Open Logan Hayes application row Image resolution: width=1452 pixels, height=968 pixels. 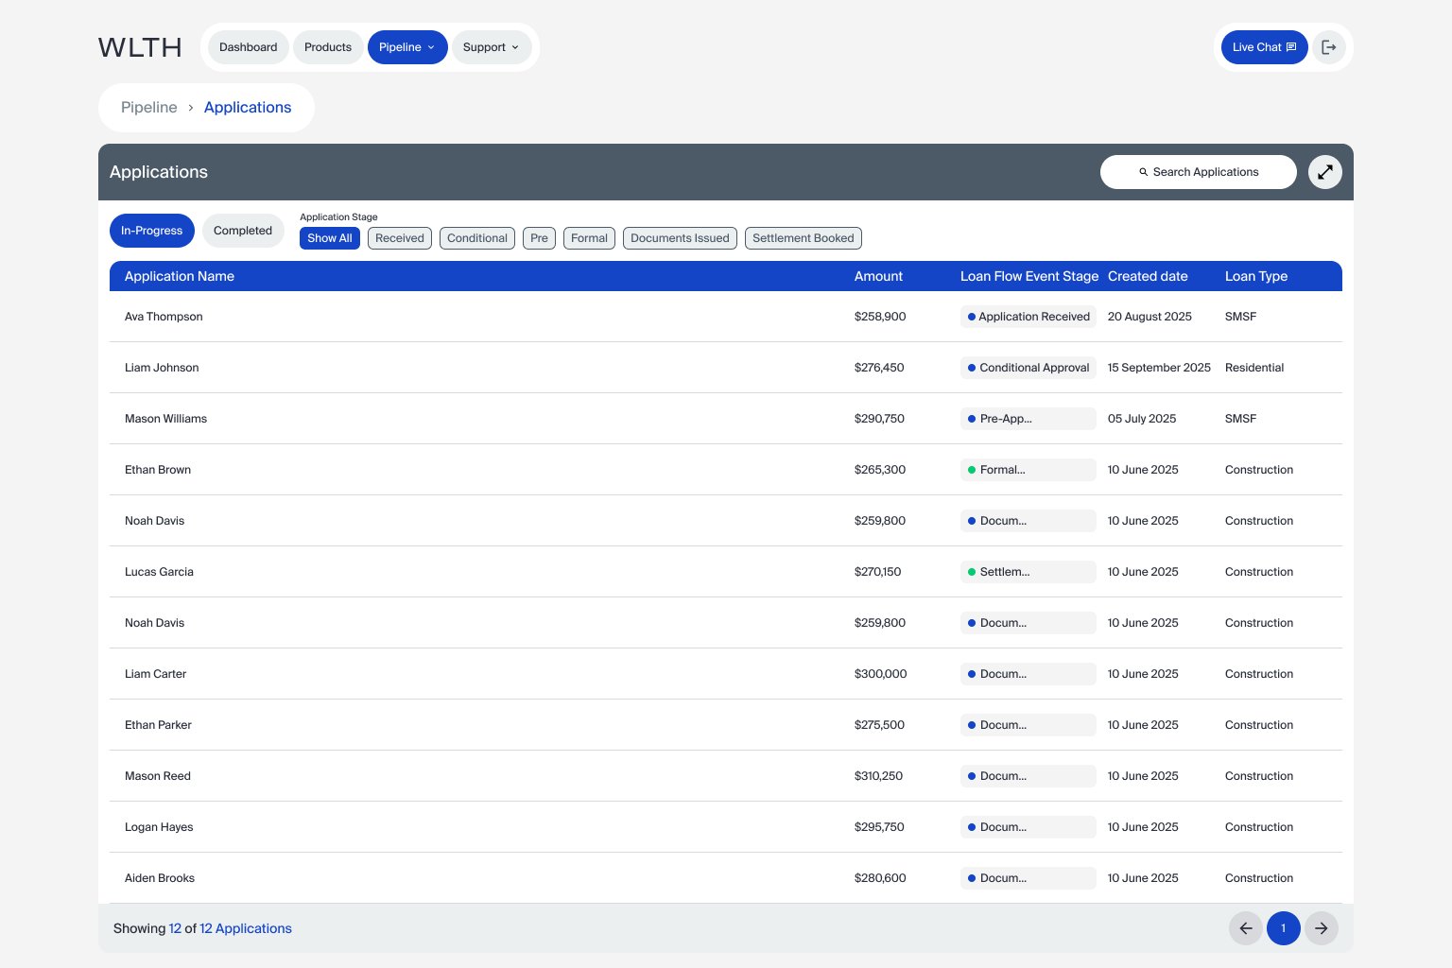(726, 827)
